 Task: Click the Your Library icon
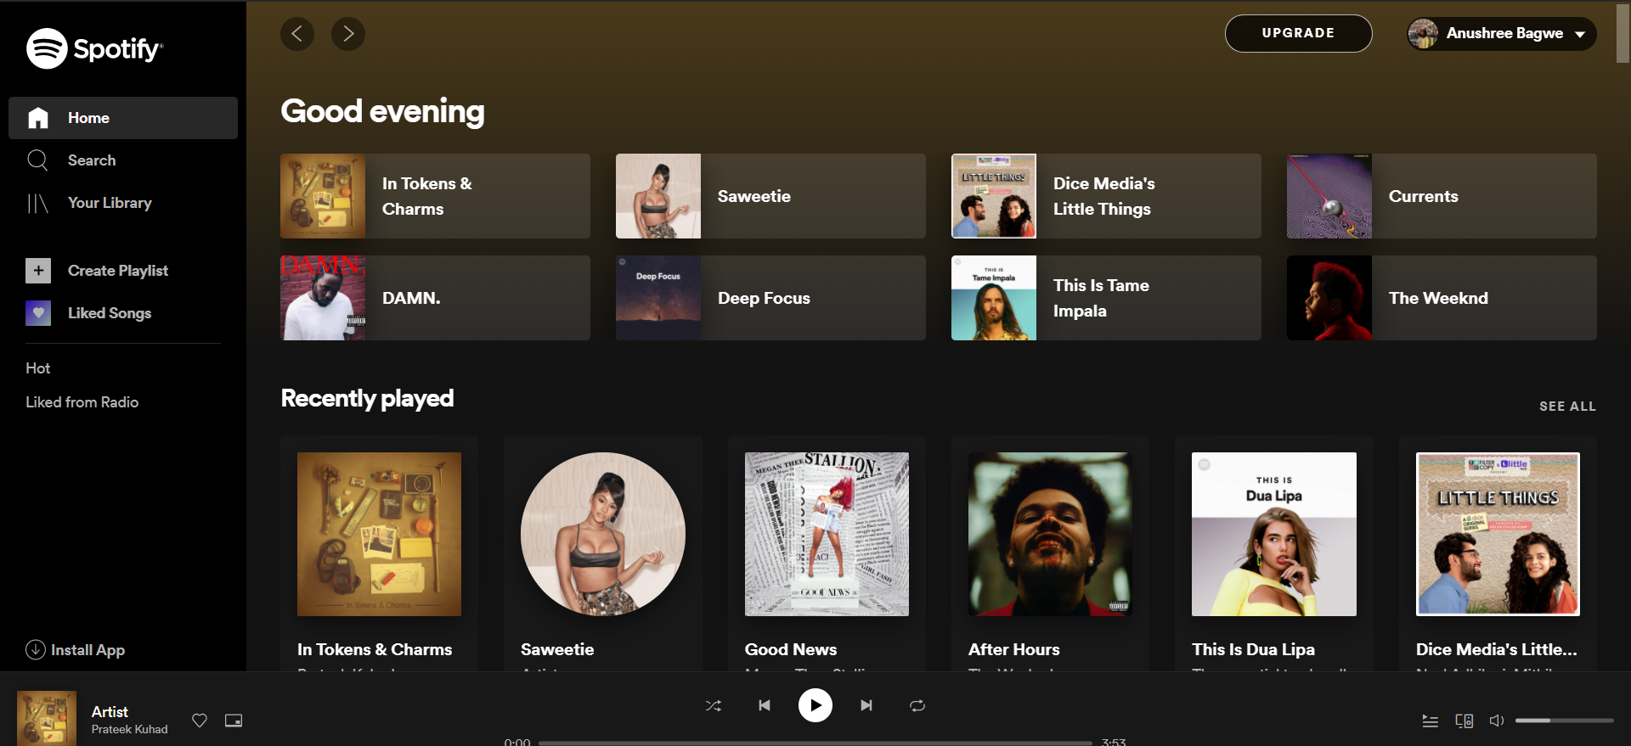coord(37,203)
